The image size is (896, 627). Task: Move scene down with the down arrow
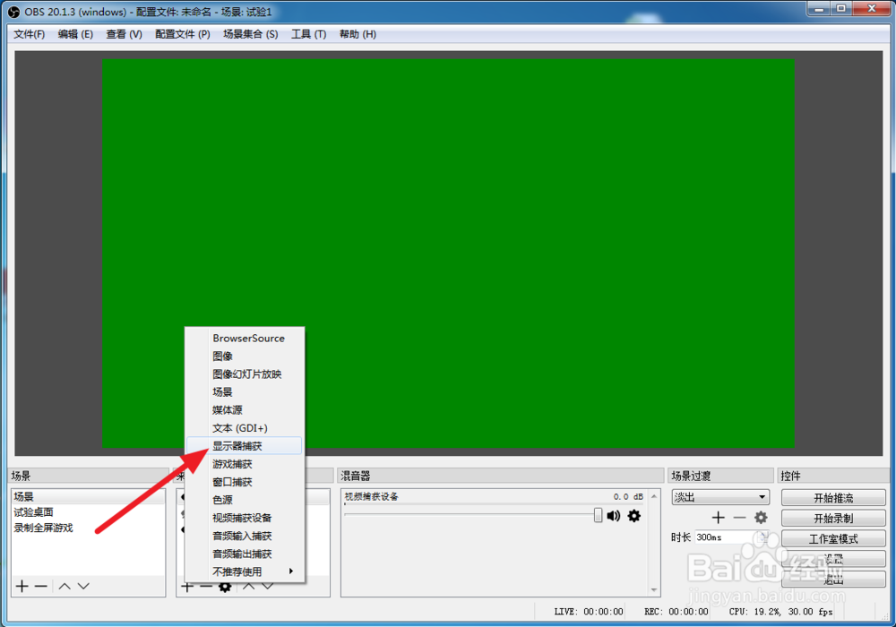click(83, 586)
